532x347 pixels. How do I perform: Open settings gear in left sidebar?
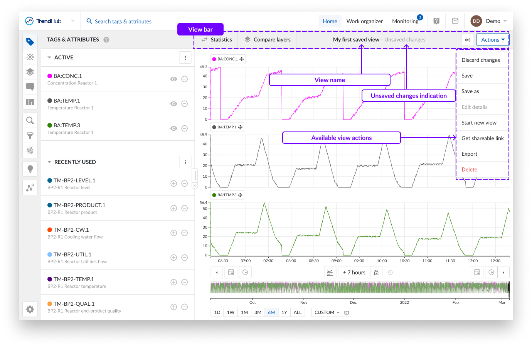tap(30, 309)
